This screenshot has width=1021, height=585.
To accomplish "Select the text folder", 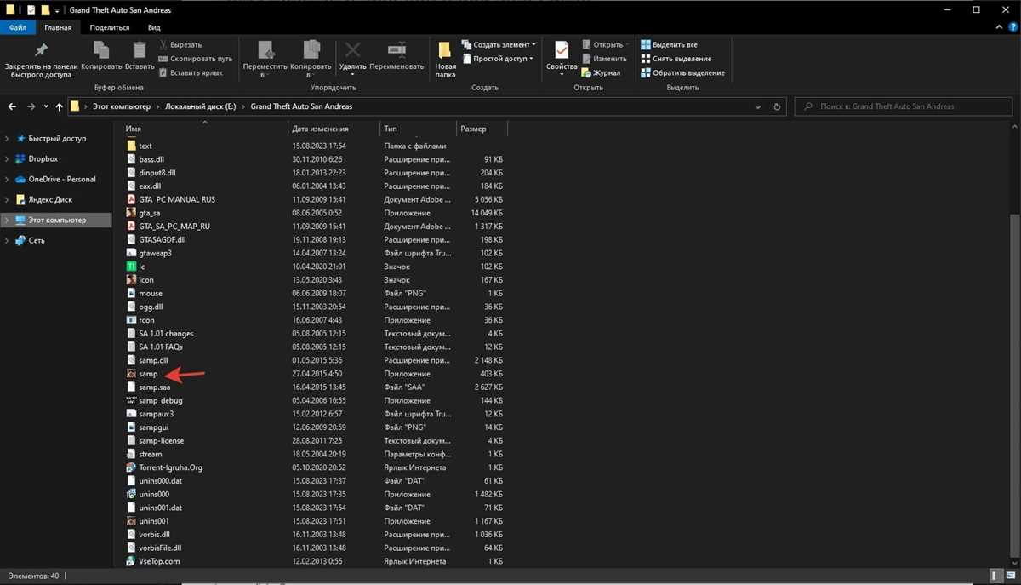I will click(145, 146).
